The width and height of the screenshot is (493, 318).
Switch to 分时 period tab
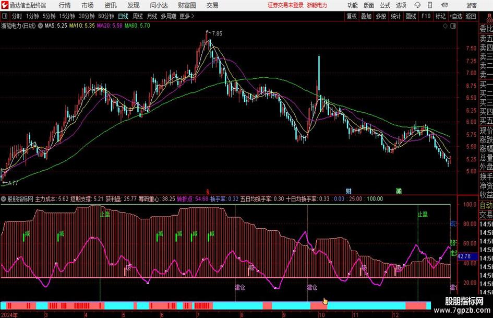17,16
